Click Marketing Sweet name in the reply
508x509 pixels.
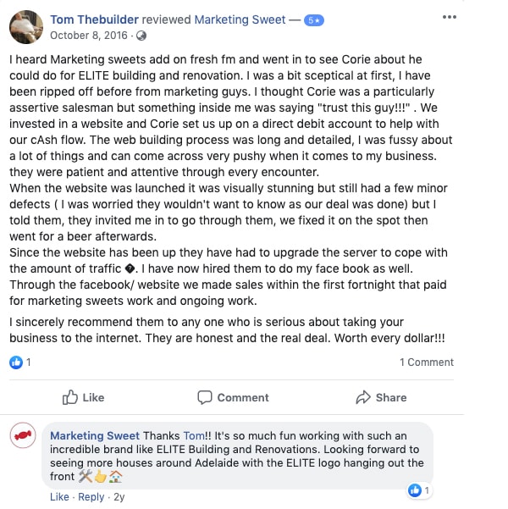[x=95, y=435]
